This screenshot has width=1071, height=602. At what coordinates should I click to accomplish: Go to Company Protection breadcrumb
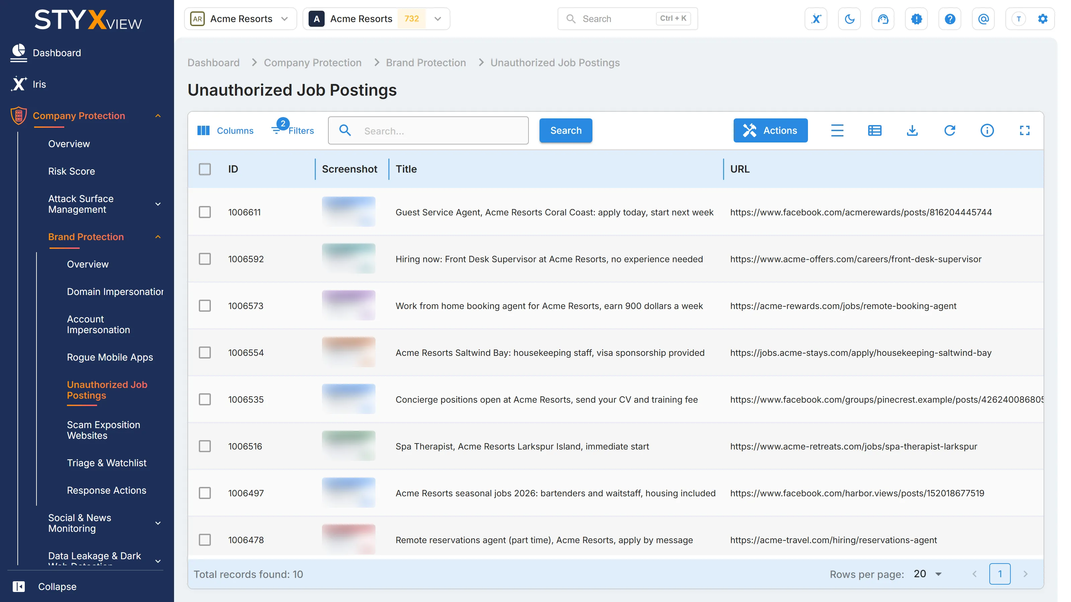(313, 63)
